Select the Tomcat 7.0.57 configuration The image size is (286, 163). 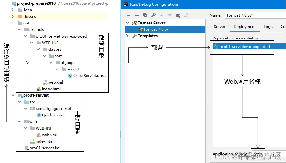[165, 29]
